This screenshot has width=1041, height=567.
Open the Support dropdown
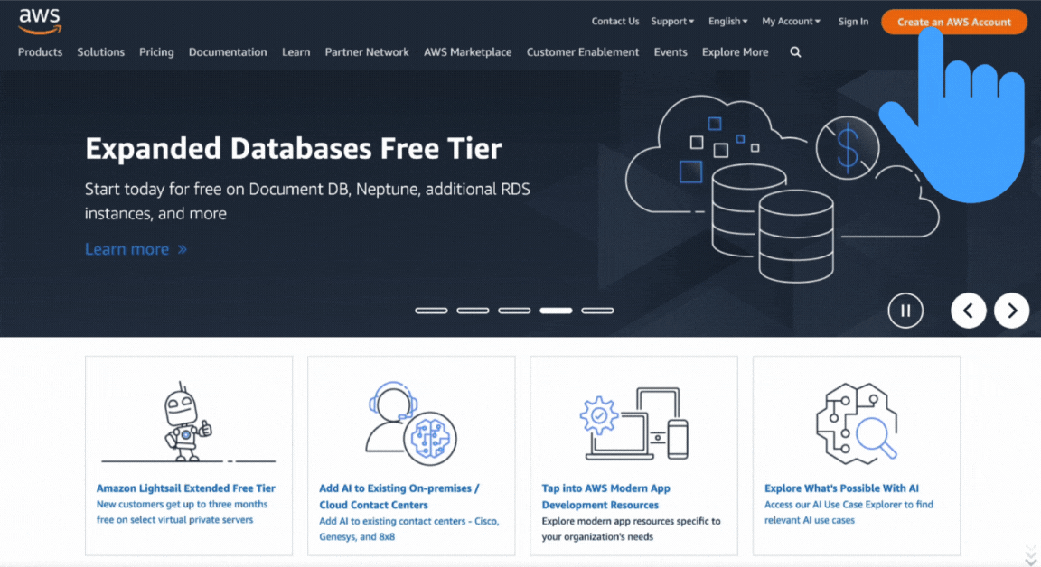[671, 21]
